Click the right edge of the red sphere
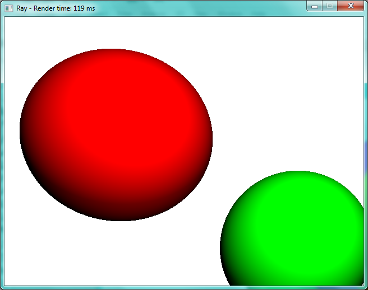Screen dimensions: 368x290 (211, 134)
